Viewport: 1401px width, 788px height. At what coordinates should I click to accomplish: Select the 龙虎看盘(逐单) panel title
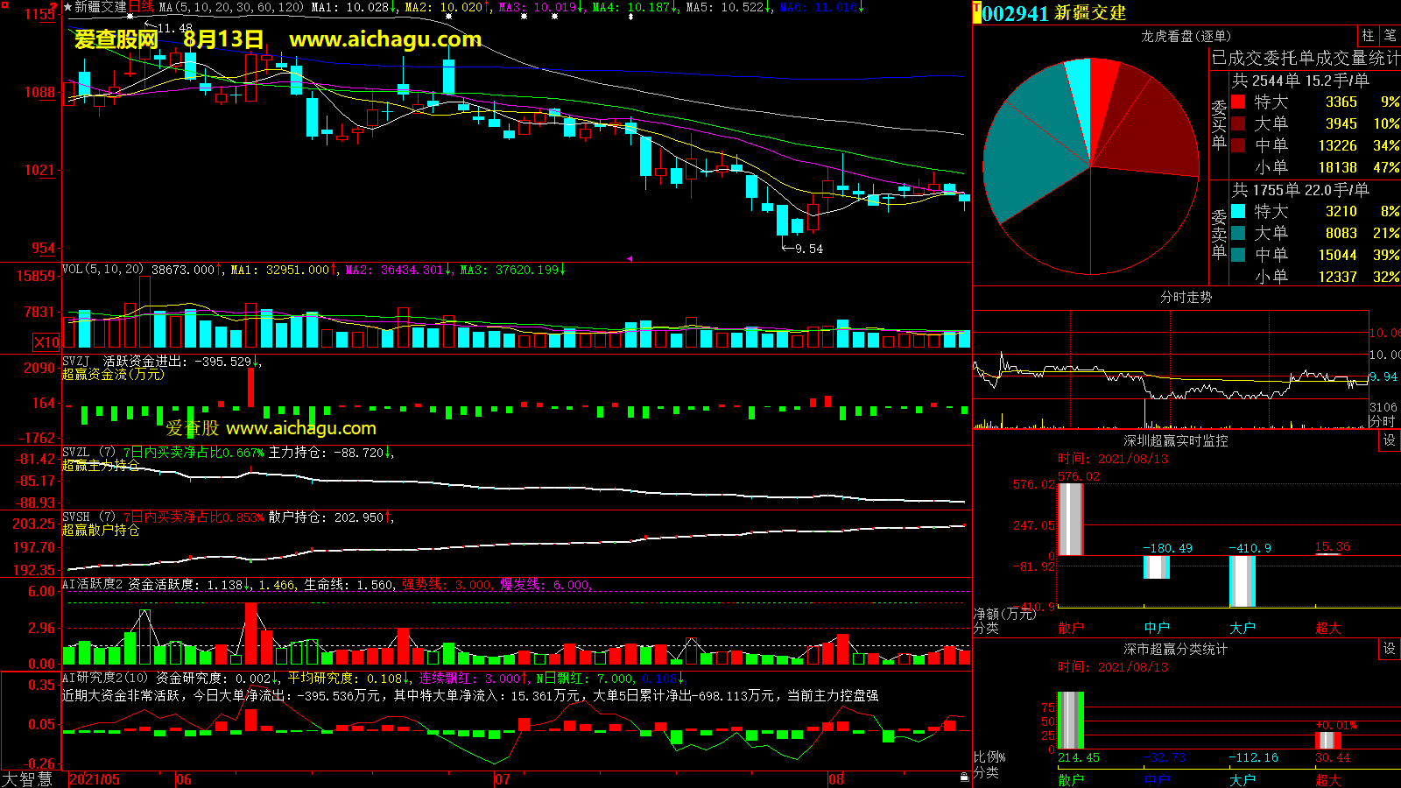point(1186,36)
